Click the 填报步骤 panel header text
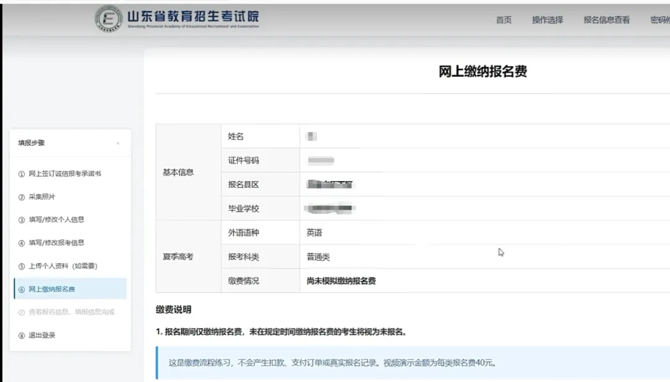This screenshot has height=382, width=670. [x=31, y=143]
